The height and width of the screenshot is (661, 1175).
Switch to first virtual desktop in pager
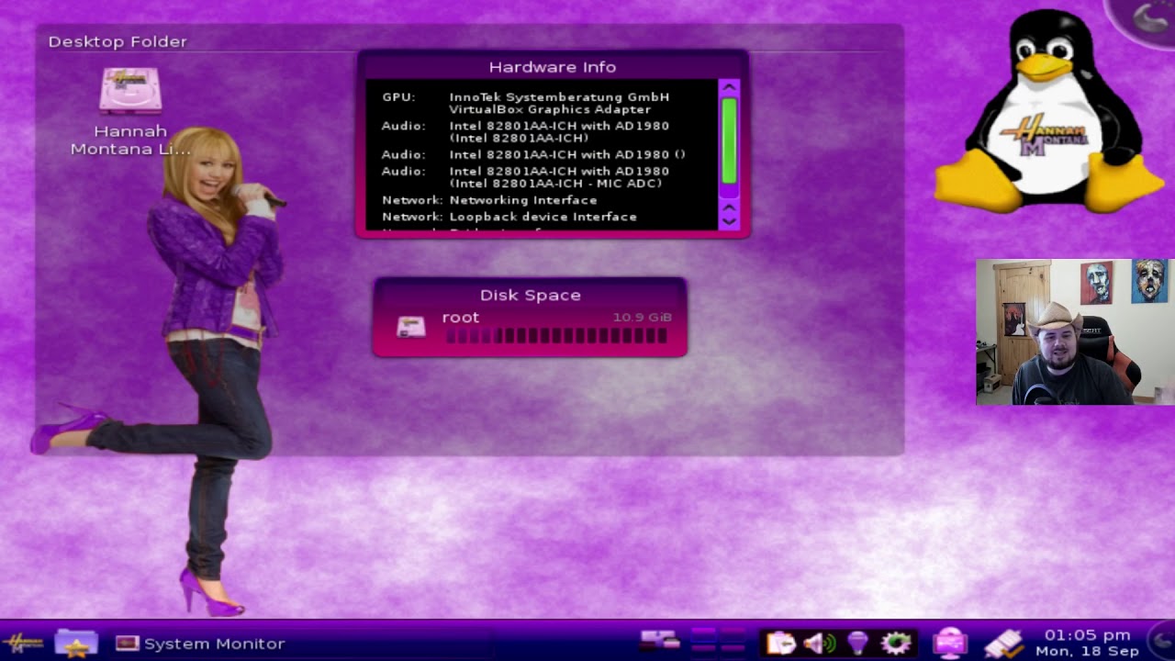703,633
